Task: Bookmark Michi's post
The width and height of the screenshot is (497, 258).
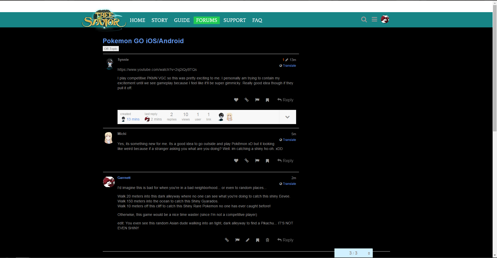Action: 267,161
